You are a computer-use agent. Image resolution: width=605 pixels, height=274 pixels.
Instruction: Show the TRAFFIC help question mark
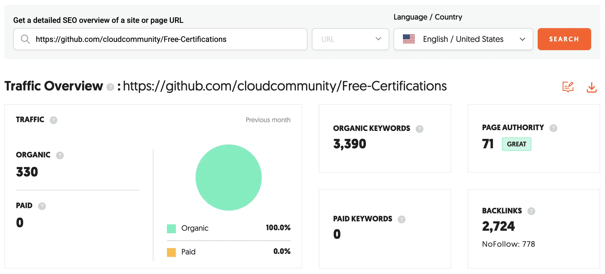pyautogui.click(x=54, y=120)
